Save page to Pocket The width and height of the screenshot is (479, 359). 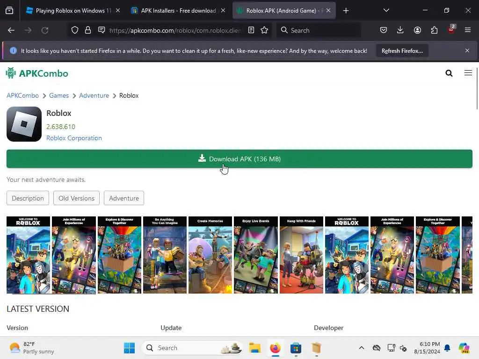point(384,30)
